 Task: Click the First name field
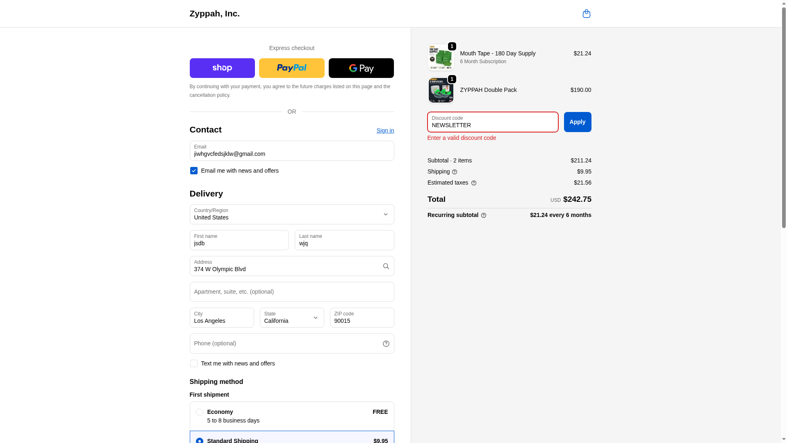coord(239,240)
